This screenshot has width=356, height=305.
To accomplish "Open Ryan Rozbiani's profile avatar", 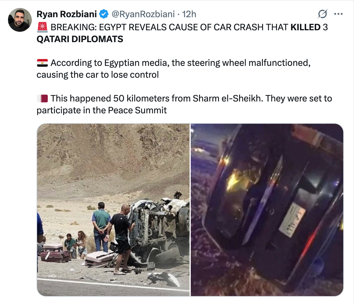I will tap(20, 20).
